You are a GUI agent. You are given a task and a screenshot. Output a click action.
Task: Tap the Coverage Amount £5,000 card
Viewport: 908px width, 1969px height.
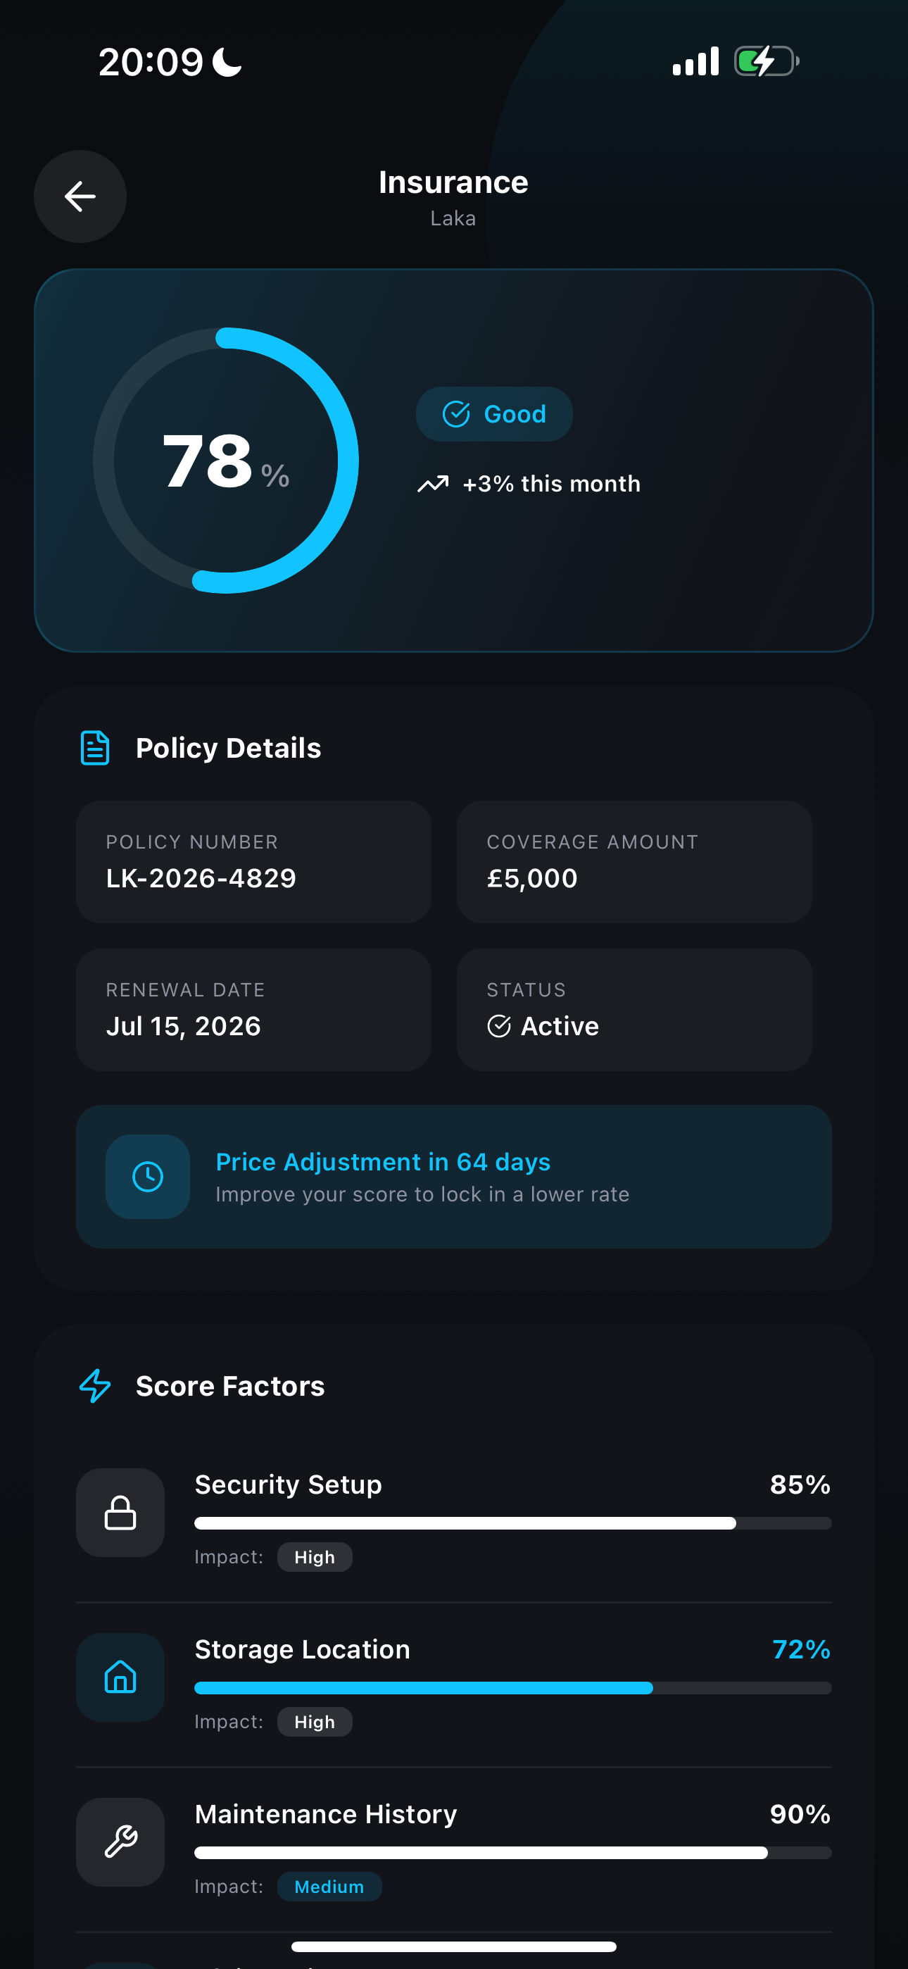point(633,861)
